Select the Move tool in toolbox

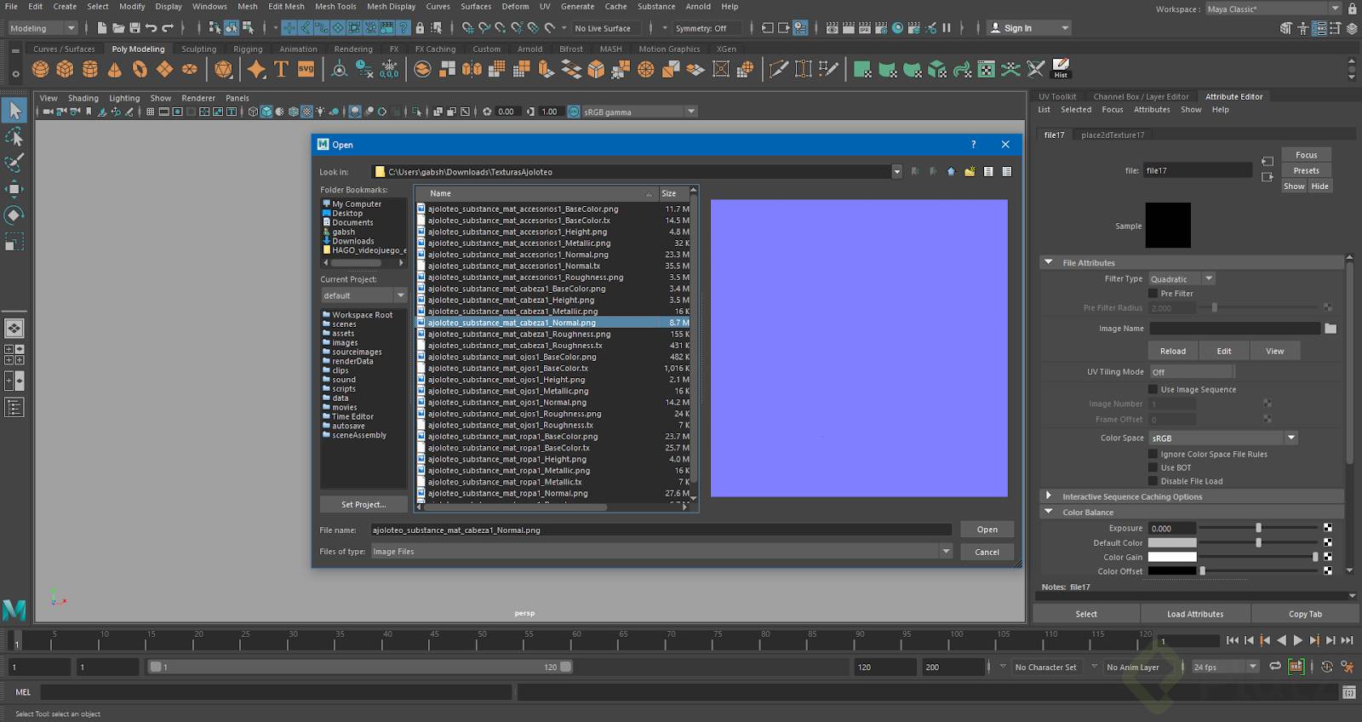[14, 189]
